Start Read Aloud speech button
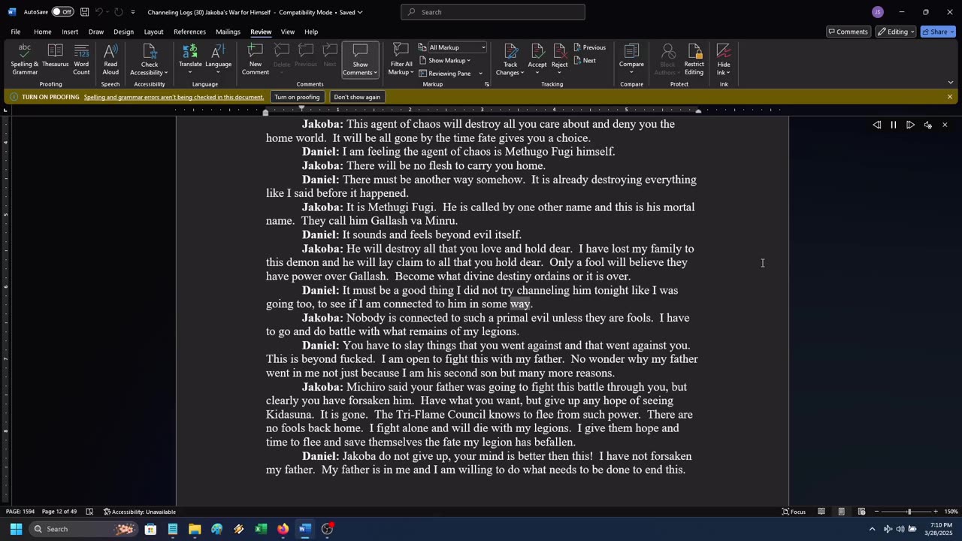This screenshot has height=541, width=962. pyautogui.click(x=110, y=59)
